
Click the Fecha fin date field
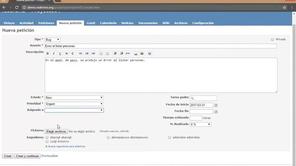(201, 112)
